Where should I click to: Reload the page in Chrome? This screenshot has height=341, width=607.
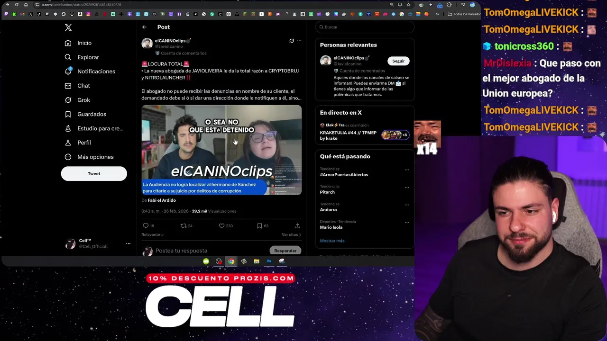pyautogui.click(x=17, y=5)
